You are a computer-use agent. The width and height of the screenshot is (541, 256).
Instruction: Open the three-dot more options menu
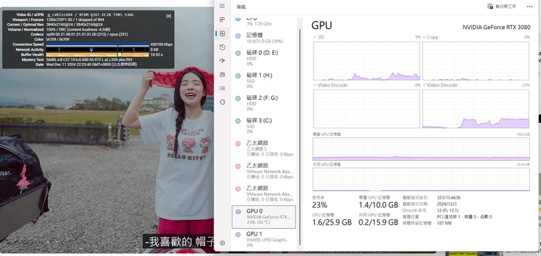pyautogui.click(x=530, y=6)
